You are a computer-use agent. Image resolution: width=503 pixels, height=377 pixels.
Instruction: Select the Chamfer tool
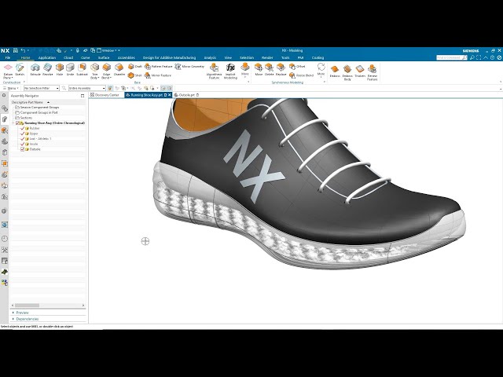pyautogui.click(x=119, y=70)
